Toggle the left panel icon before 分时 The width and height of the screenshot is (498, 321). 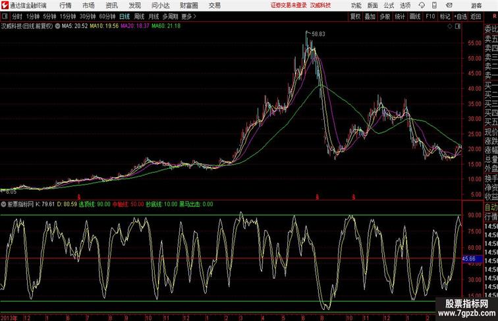coord(5,16)
